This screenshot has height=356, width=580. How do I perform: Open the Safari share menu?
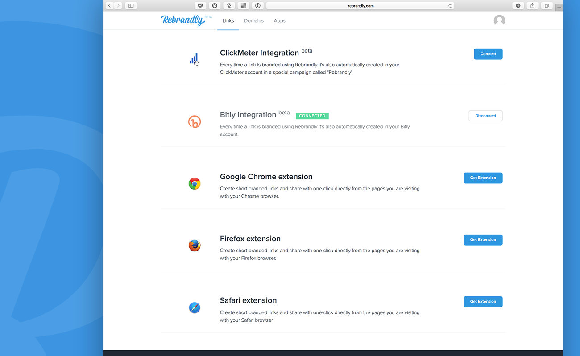532,6
